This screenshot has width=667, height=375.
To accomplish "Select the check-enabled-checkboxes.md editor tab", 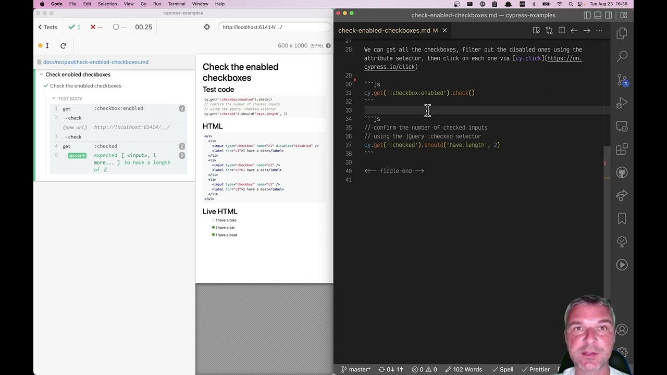I will point(384,31).
